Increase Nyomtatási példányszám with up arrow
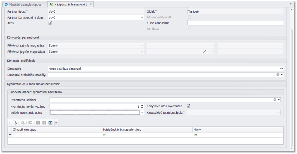The width and height of the screenshot is (297, 154). pyautogui.click(x=142, y=105)
